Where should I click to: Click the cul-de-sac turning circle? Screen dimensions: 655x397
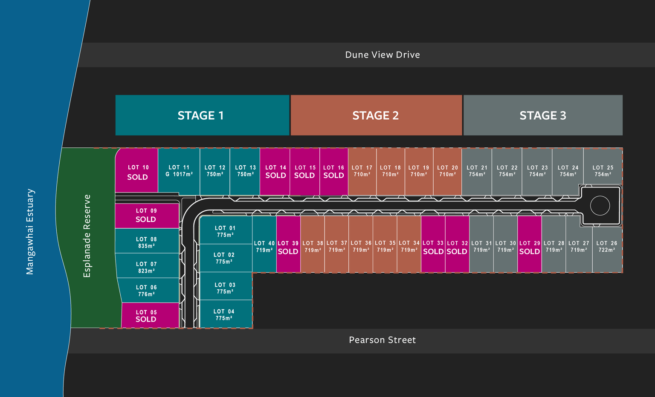tap(600, 206)
